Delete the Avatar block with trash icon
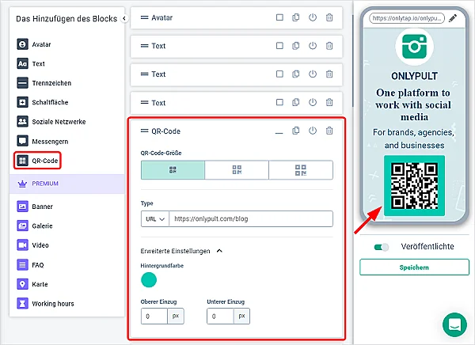Viewport: 475px width, 345px height. point(329,17)
